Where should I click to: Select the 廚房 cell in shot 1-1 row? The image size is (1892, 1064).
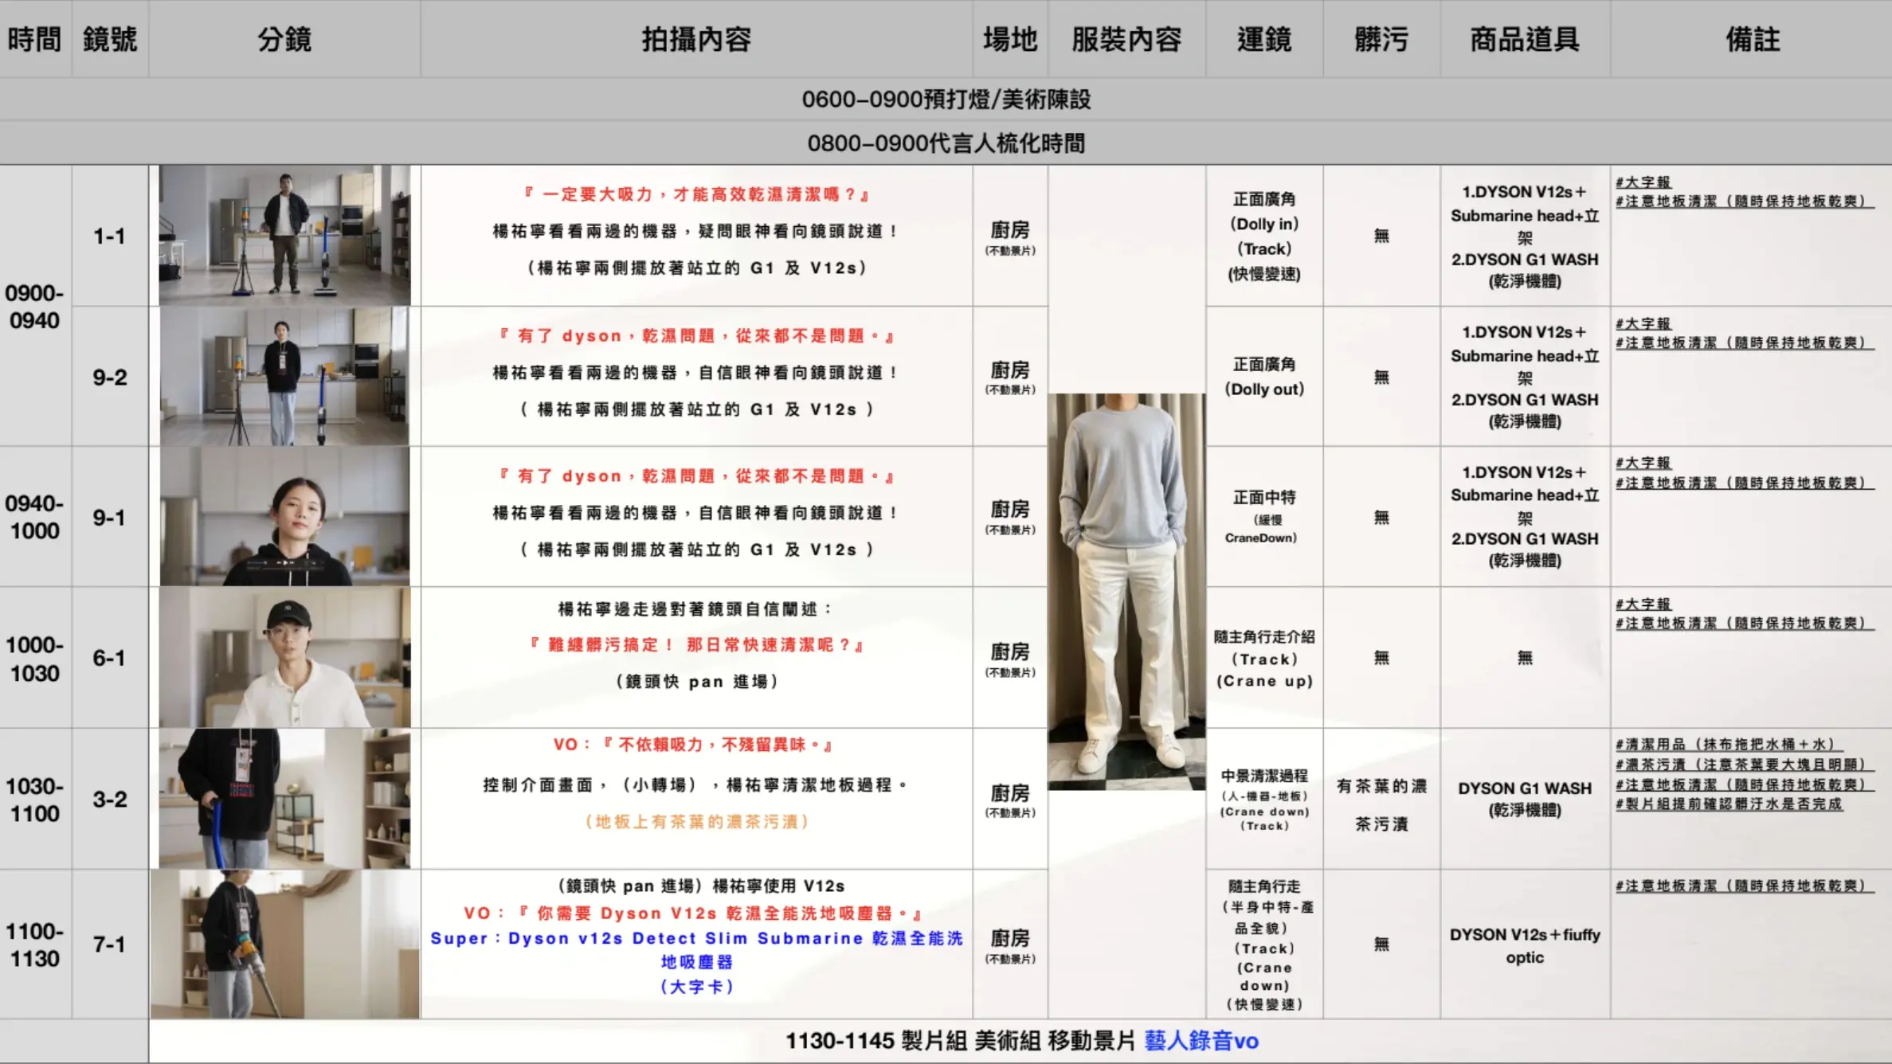coord(1010,237)
